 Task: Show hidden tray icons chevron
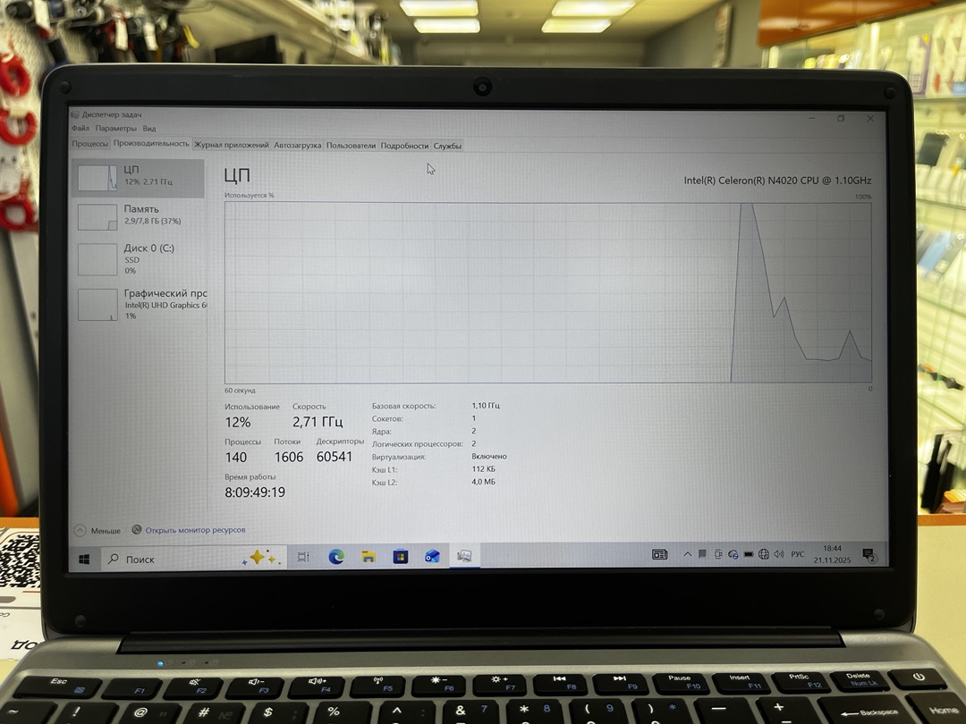coord(687,554)
